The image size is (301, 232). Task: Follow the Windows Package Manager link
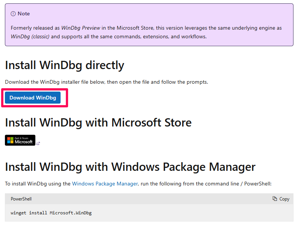(105, 184)
